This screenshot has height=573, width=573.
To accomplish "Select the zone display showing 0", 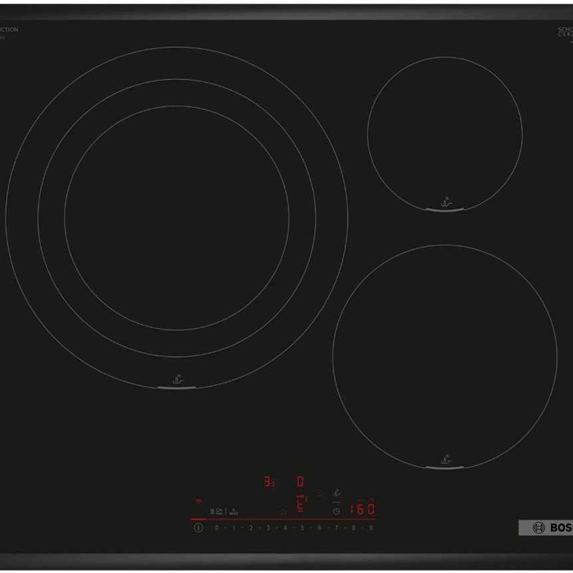I will [x=300, y=481].
